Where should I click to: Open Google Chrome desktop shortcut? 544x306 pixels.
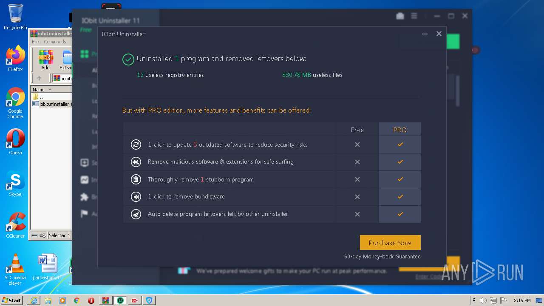[x=15, y=103]
